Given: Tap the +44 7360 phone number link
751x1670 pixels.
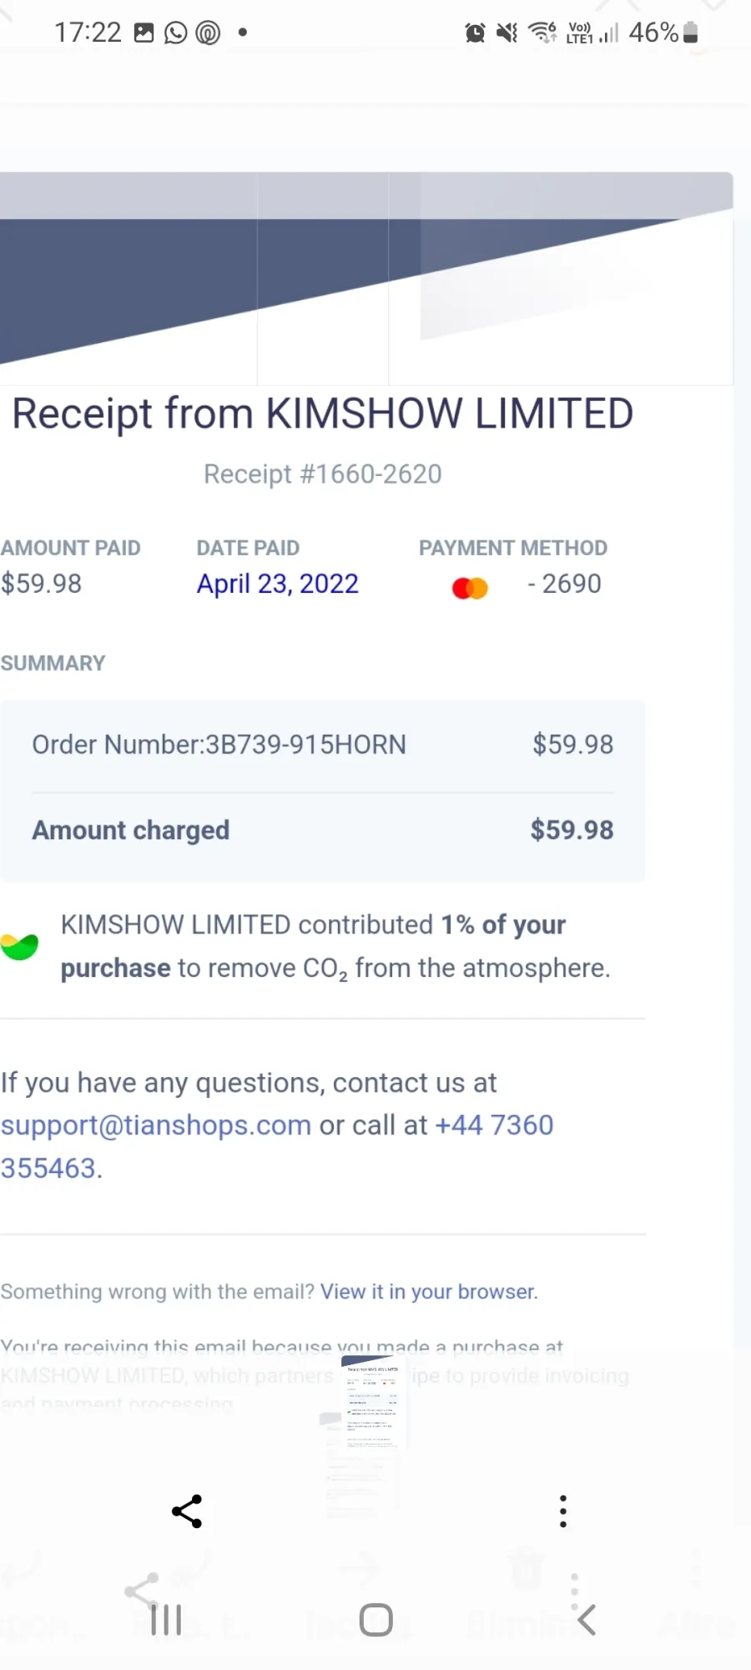Looking at the screenshot, I should [494, 1126].
